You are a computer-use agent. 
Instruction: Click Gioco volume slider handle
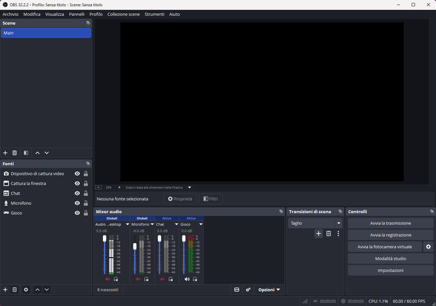[x=184, y=239]
